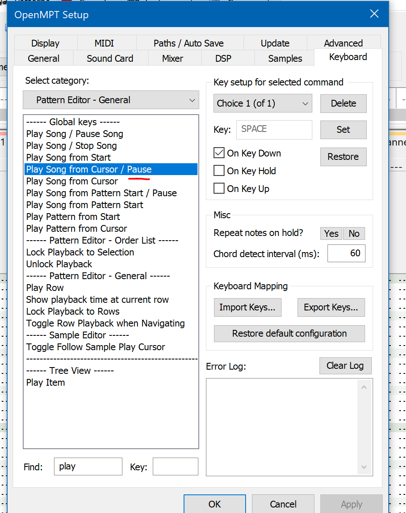Click the Key field showing SPACE
The height and width of the screenshot is (513, 406).
pyautogui.click(x=274, y=129)
